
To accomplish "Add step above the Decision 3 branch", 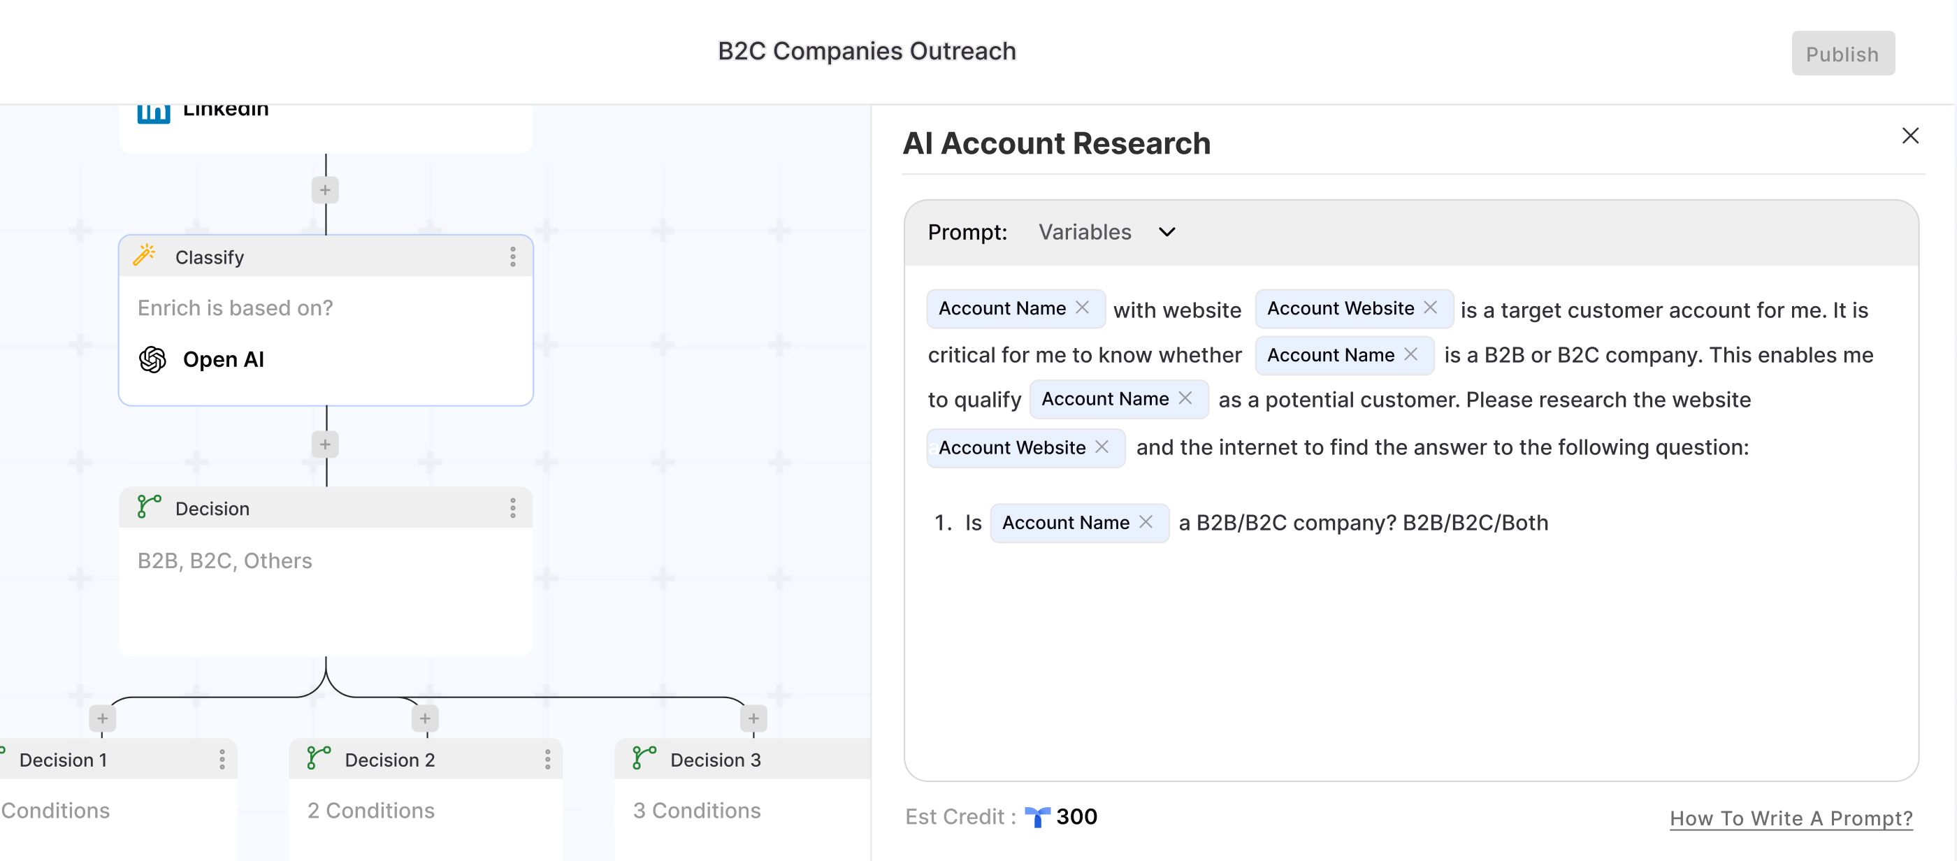I will pos(753,718).
